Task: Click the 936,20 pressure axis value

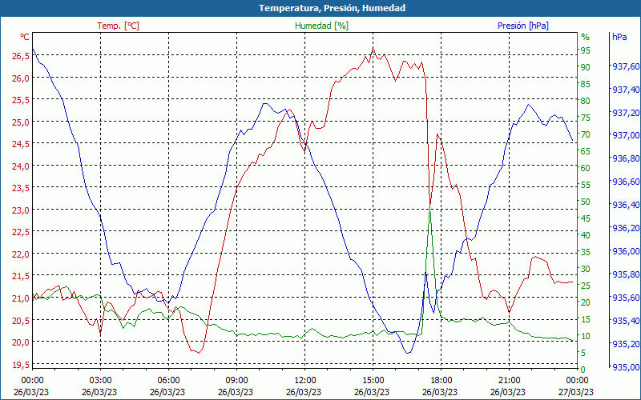Action: 625,228
